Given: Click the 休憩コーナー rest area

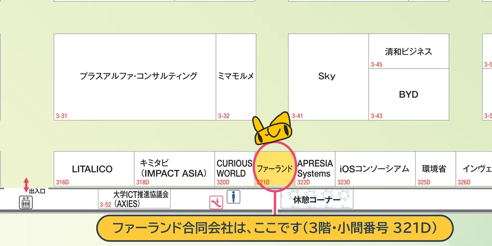Looking at the screenshot, I should 317,199.
